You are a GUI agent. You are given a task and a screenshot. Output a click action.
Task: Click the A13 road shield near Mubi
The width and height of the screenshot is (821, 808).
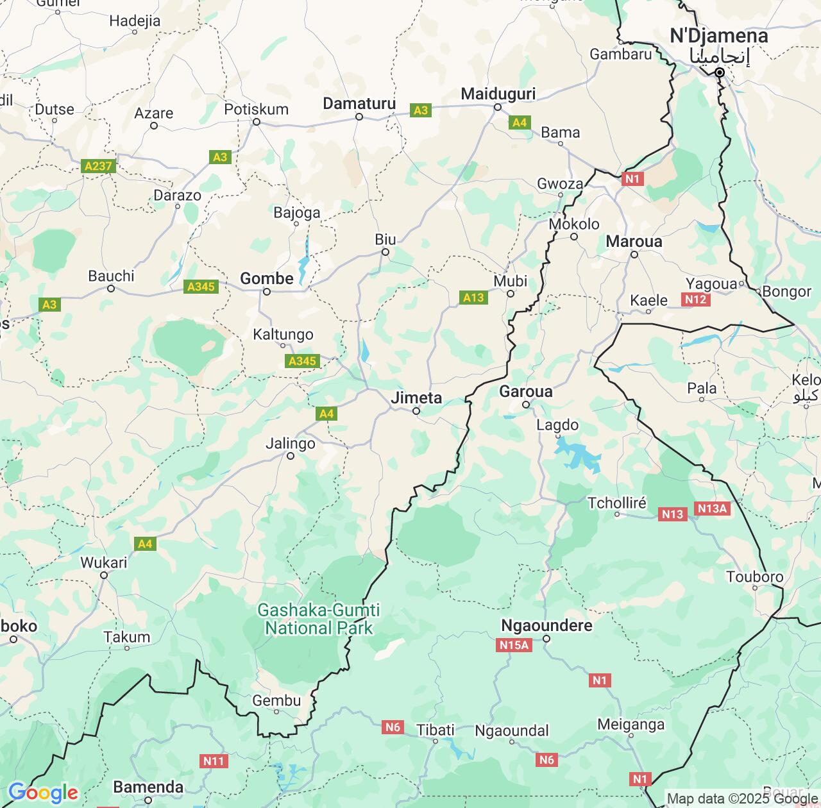(473, 297)
